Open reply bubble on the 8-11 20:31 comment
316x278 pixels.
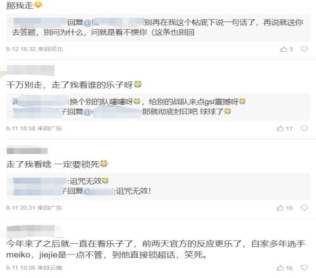(304, 208)
